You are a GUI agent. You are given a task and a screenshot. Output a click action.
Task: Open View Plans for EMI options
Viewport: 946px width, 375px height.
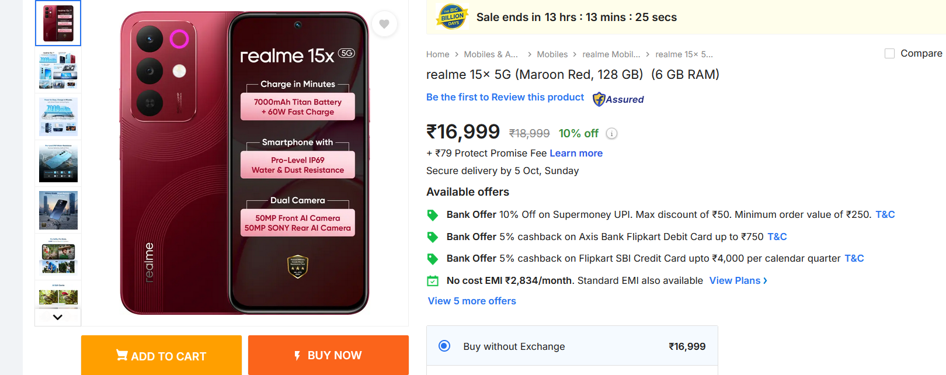(x=735, y=280)
